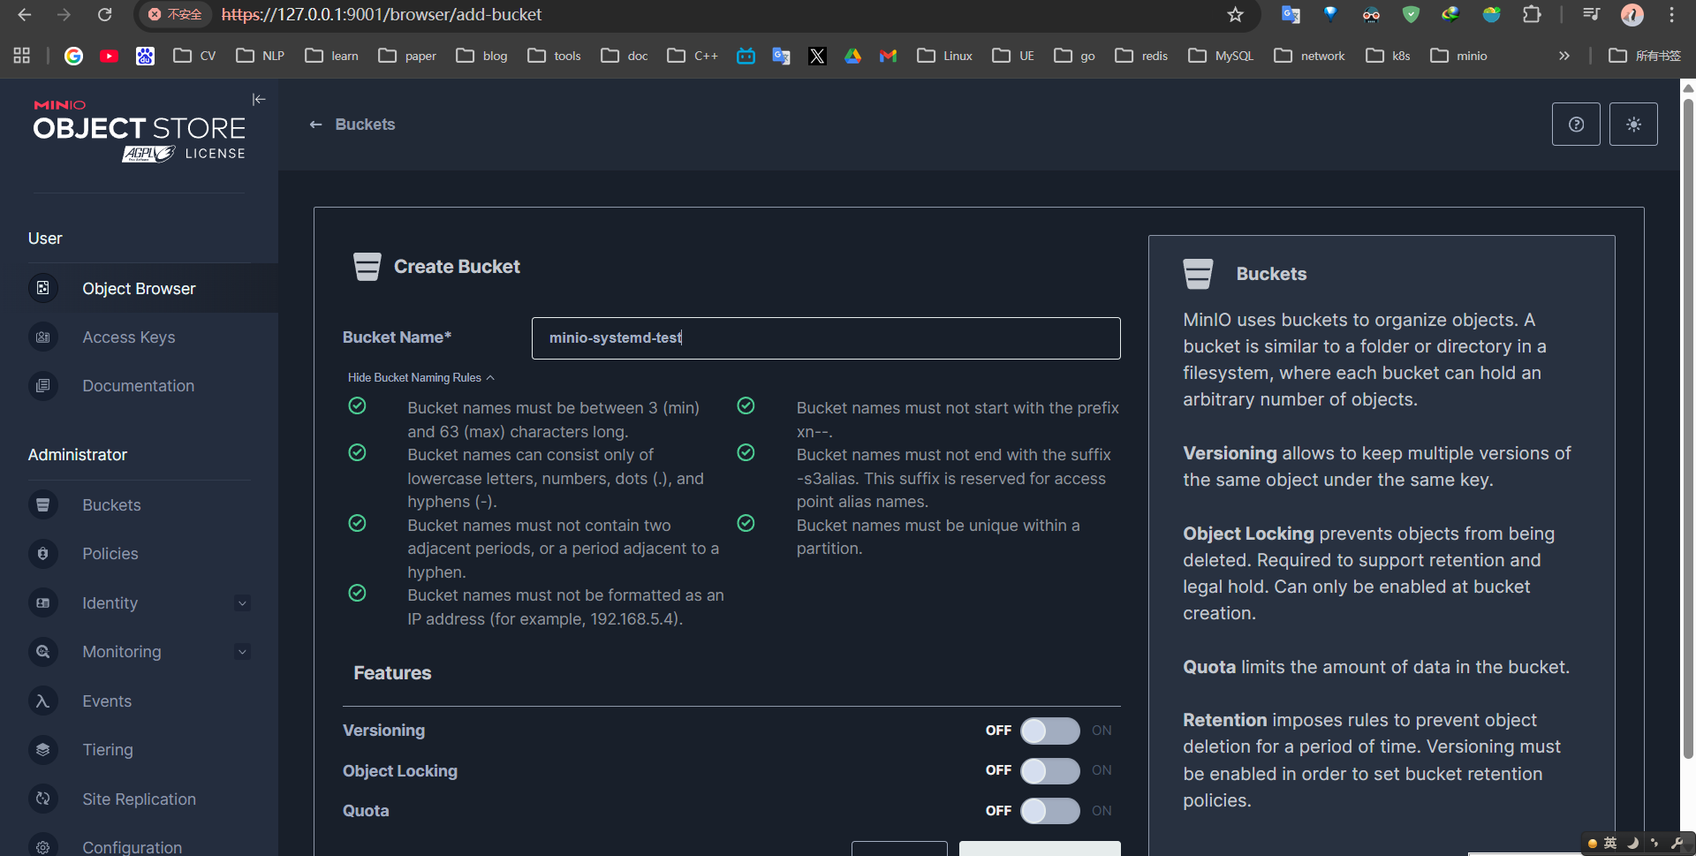Viewport: 1696px width, 856px height.
Task: Click the Configuration gear icon
Action: click(43, 846)
